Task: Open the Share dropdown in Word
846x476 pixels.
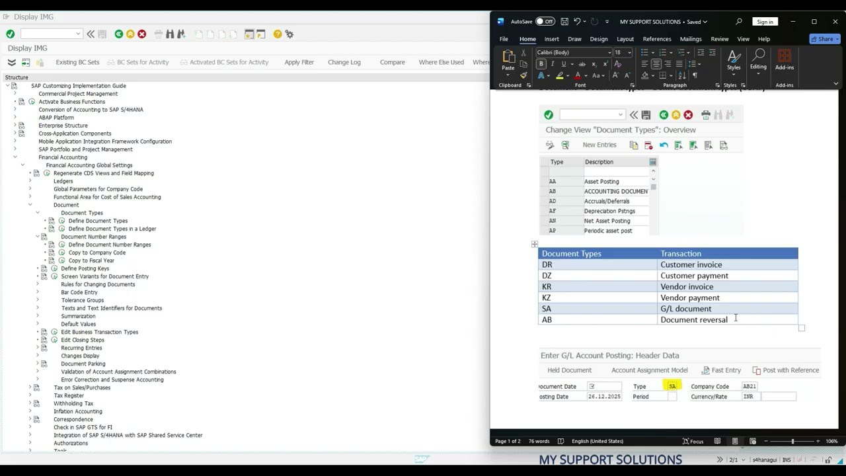Action: [825, 39]
